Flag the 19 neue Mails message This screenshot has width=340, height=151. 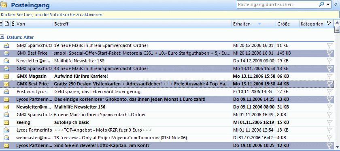(329, 46)
